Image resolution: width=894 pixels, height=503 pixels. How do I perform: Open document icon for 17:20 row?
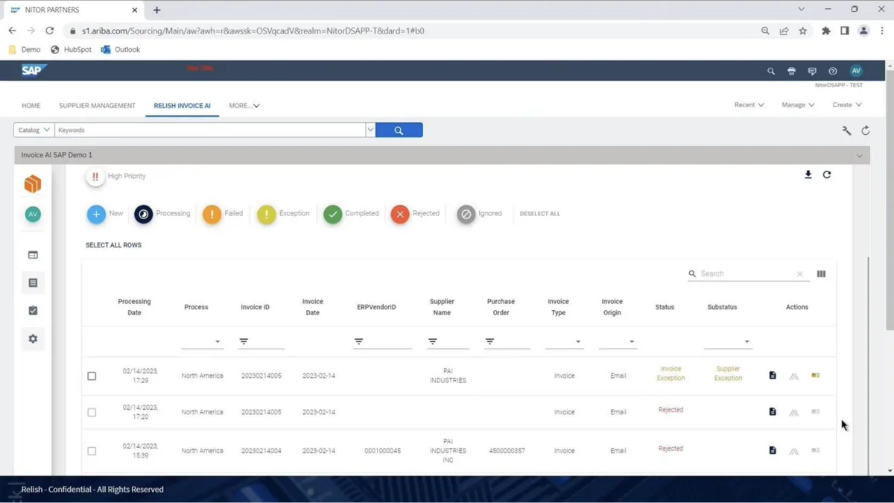pyautogui.click(x=773, y=411)
